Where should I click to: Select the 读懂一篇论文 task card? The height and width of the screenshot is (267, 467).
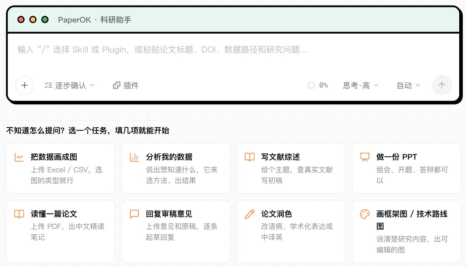point(61,231)
